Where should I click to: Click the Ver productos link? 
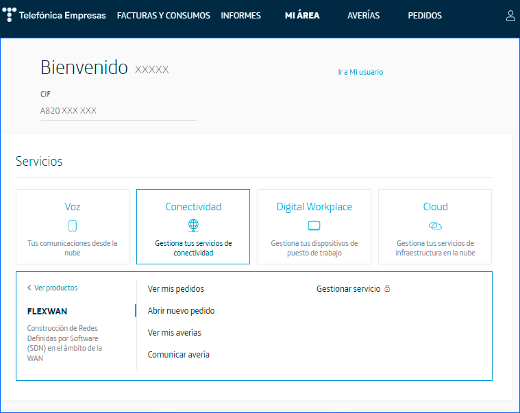click(x=55, y=288)
